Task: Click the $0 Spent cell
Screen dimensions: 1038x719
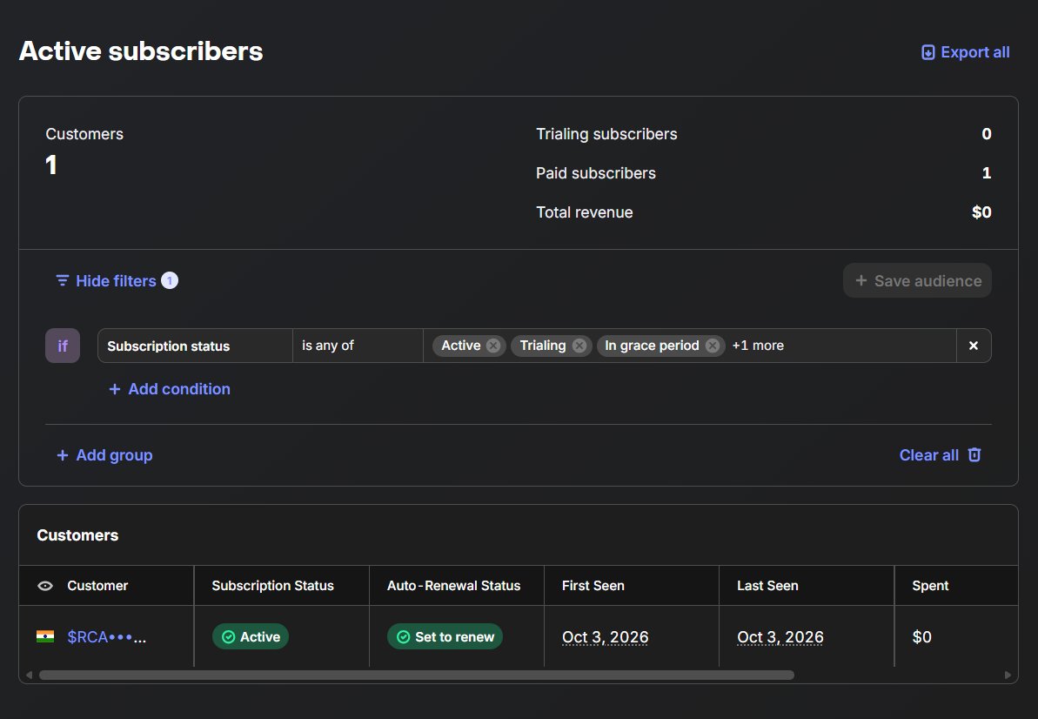Action: [921, 637]
